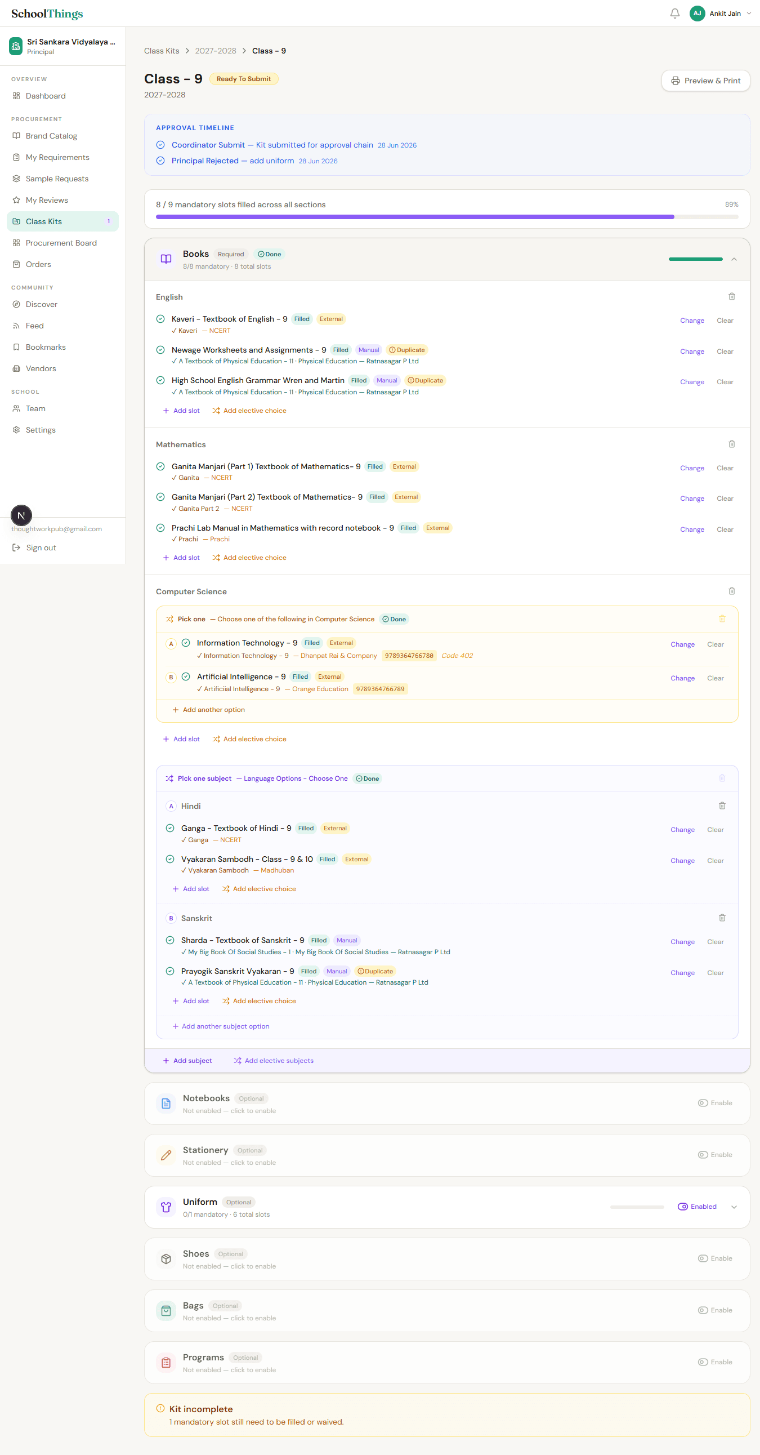This screenshot has height=1455, width=760.
Task: Enable the Programs section
Action: click(716, 1363)
